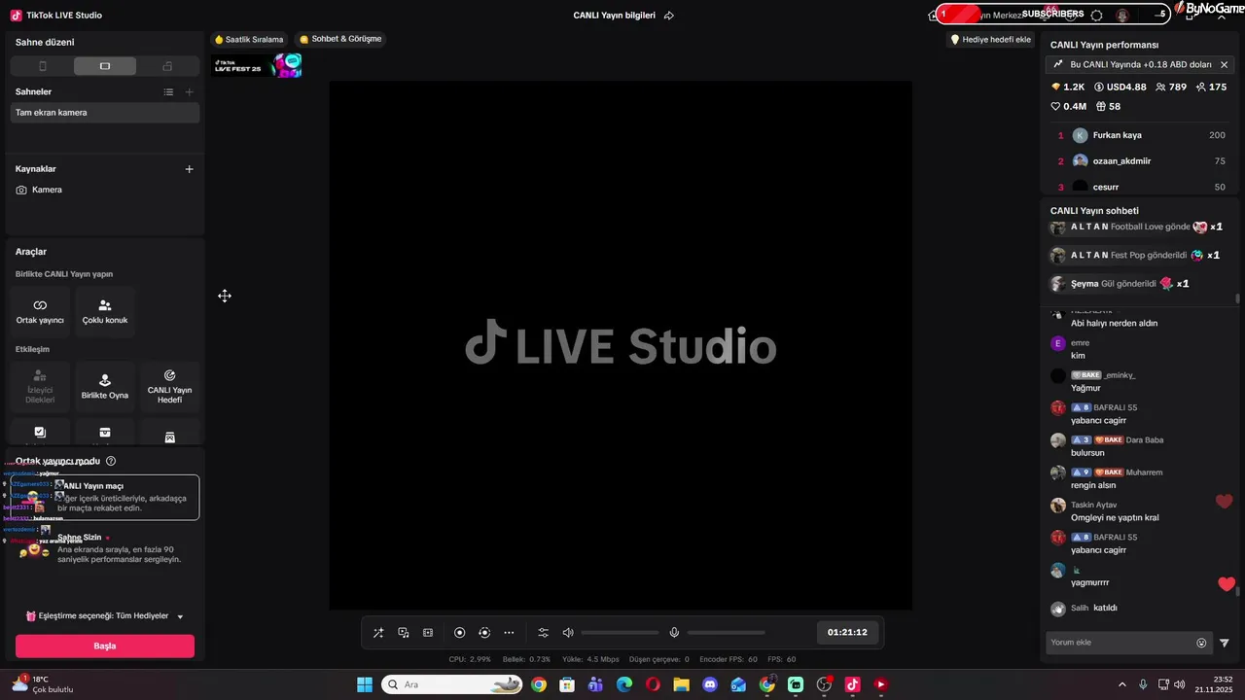The image size is (1245, 700).
Task: Click emre's avatar in chat
Action: pyautogui.click(x=1058, y=343)
